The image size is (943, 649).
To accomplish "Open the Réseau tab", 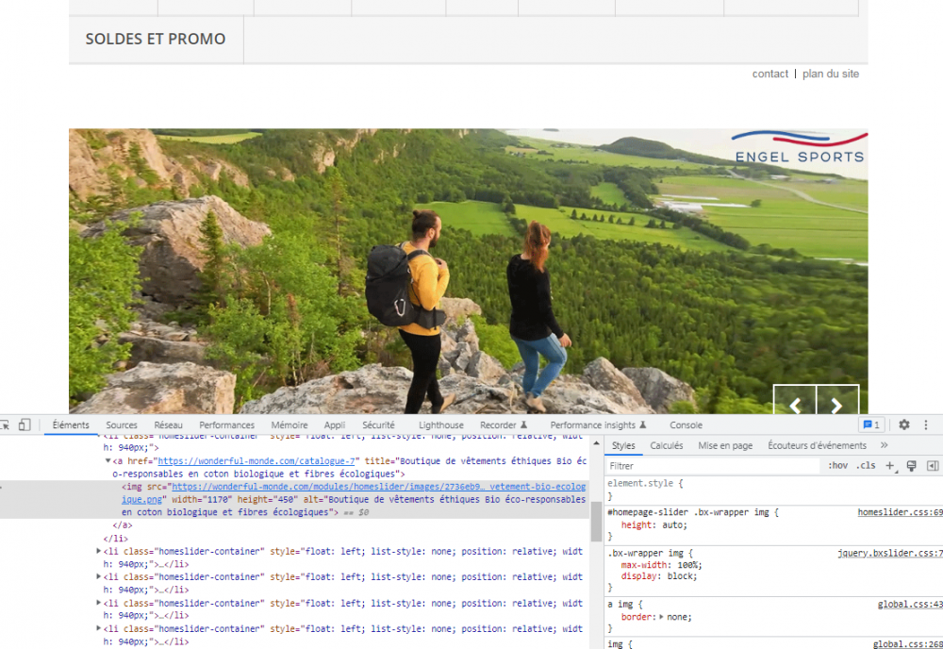I will [168, 424].
